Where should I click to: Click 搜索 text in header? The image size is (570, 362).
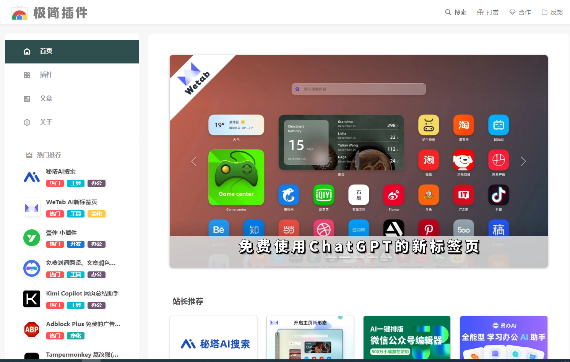[460, 12]
